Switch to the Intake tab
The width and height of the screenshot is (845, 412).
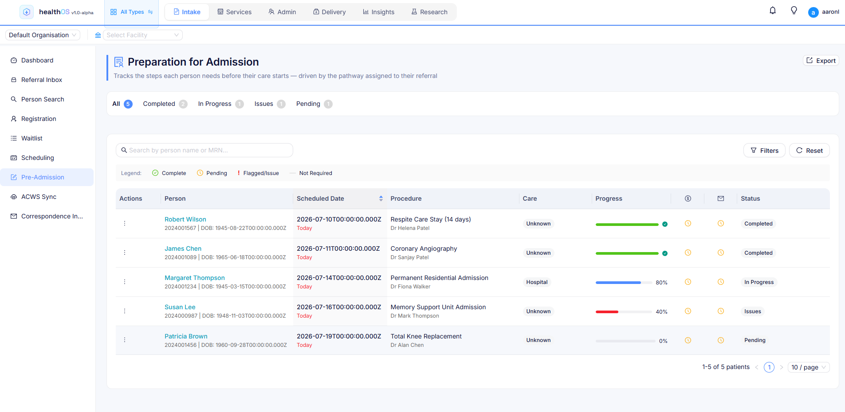187,12
